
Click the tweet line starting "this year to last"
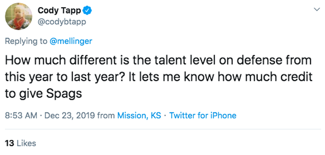point(158,77)
